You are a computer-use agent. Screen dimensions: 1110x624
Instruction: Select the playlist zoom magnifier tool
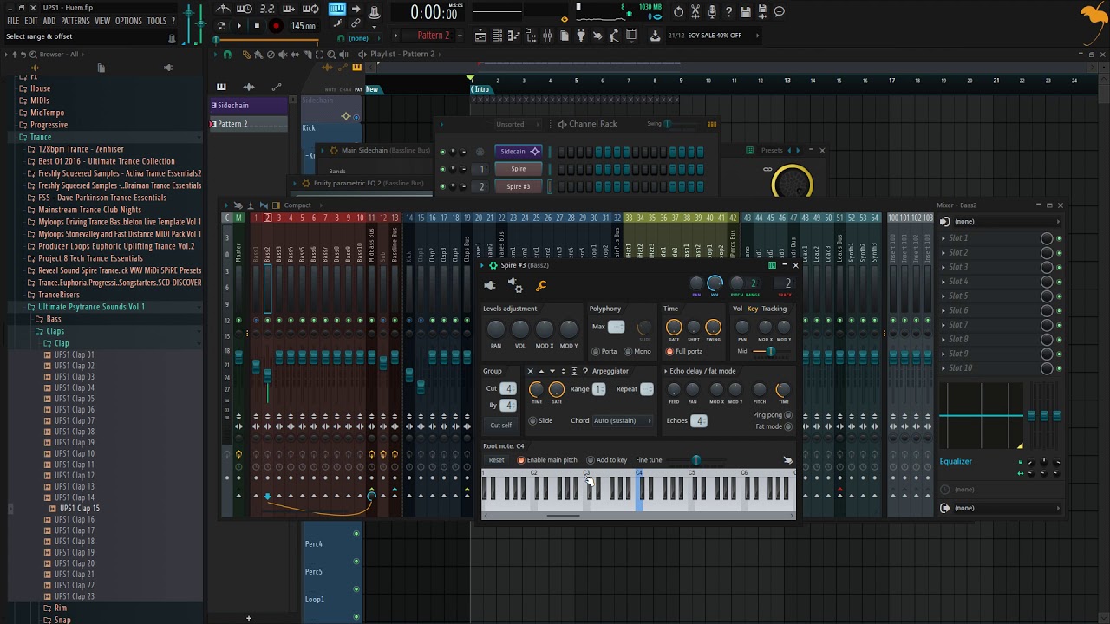[330, 54]
